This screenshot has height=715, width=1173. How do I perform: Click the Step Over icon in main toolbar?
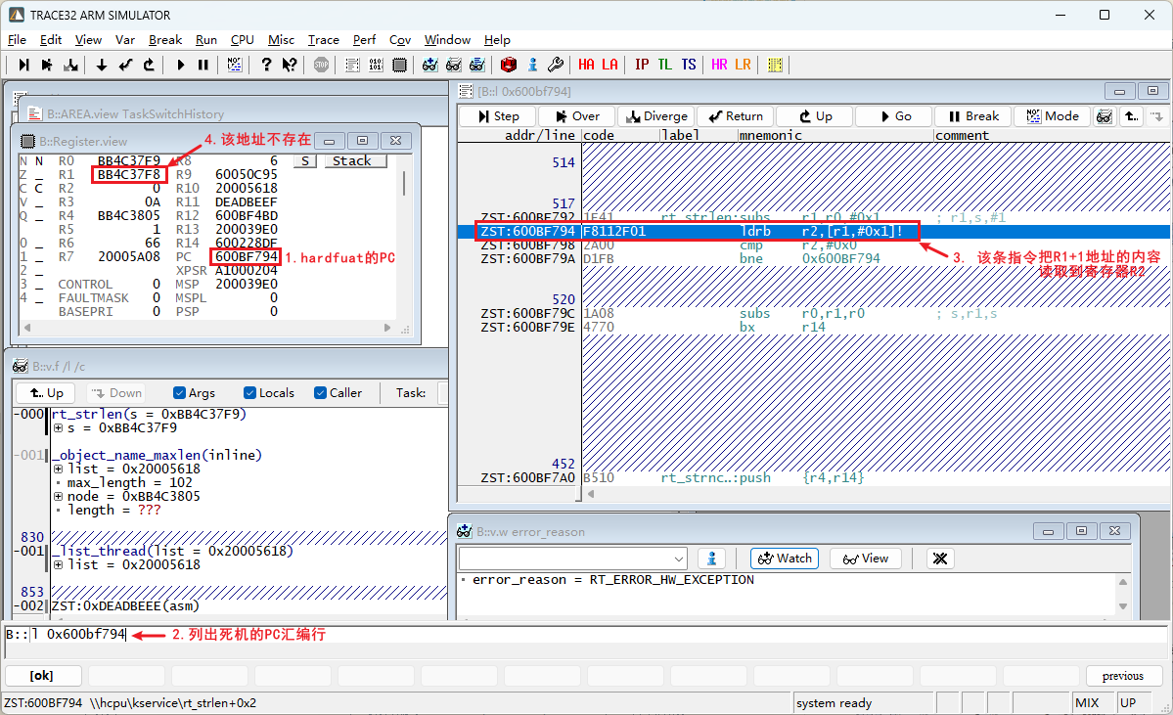click(47, 66)
